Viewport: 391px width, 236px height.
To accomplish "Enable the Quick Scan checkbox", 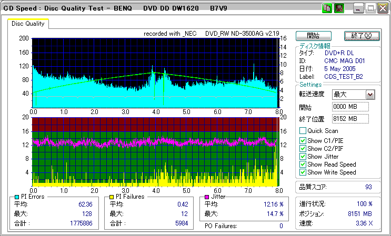I will click(303, 131).
